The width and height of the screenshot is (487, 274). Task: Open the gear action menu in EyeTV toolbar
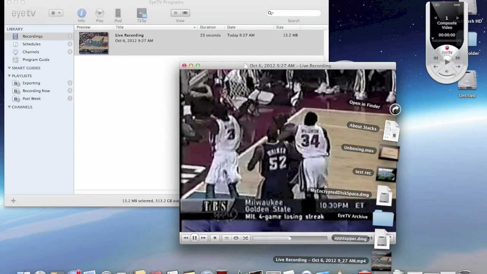(x=56, y=13)
